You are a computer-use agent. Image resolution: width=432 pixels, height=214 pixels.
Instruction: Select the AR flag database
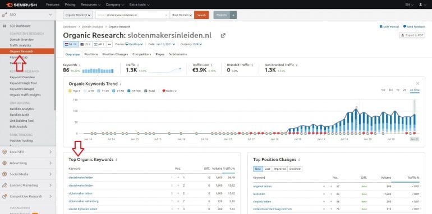[99, 44]
